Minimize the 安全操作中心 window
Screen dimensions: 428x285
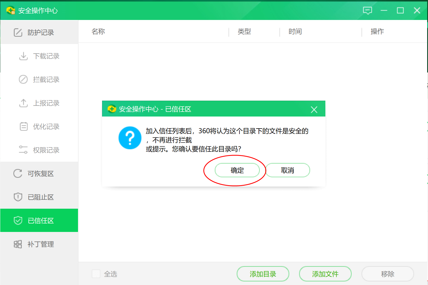384,11
